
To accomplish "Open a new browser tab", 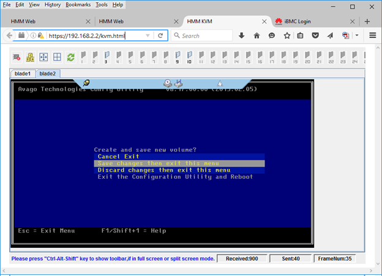I will click(x=367, y=21).
